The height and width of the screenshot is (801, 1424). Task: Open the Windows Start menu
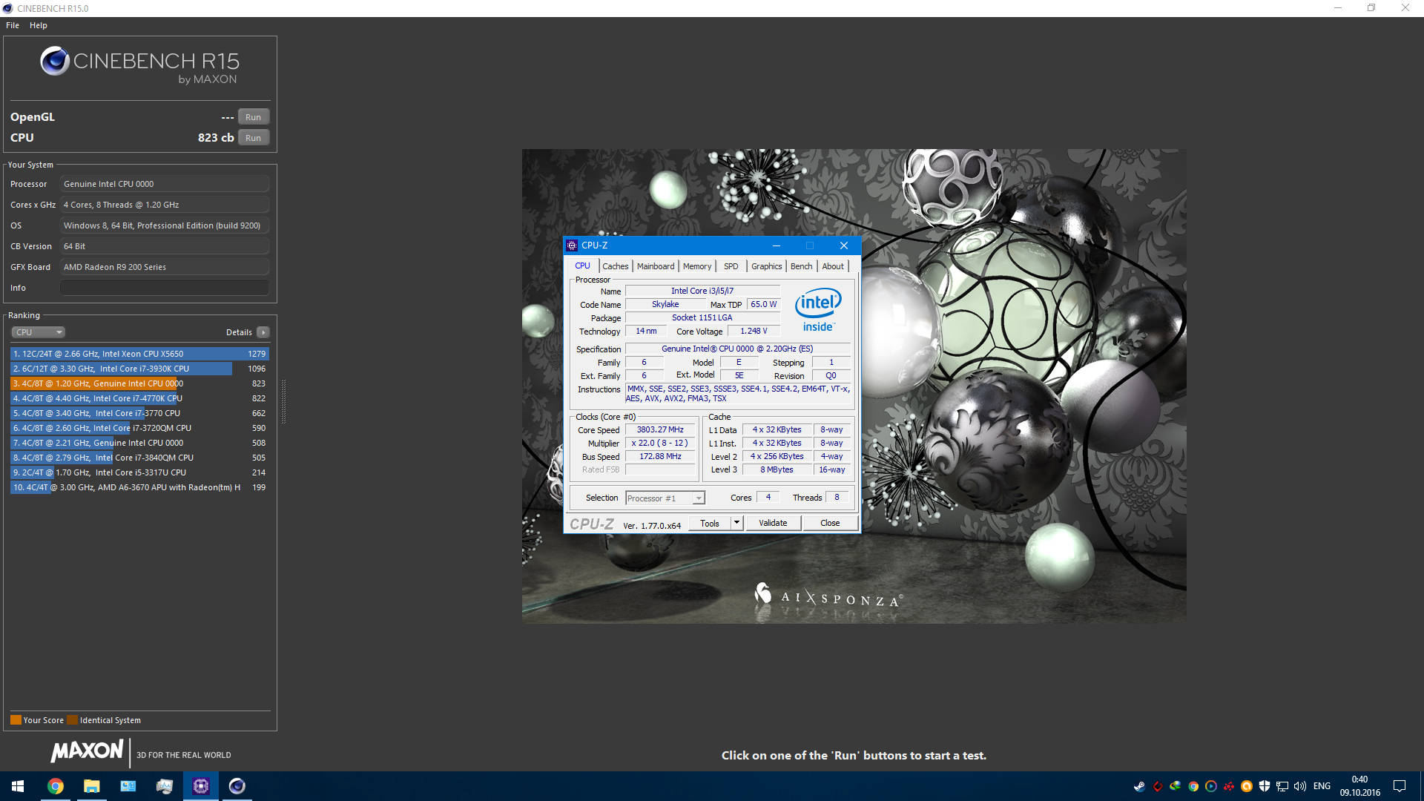pos(18,786)
